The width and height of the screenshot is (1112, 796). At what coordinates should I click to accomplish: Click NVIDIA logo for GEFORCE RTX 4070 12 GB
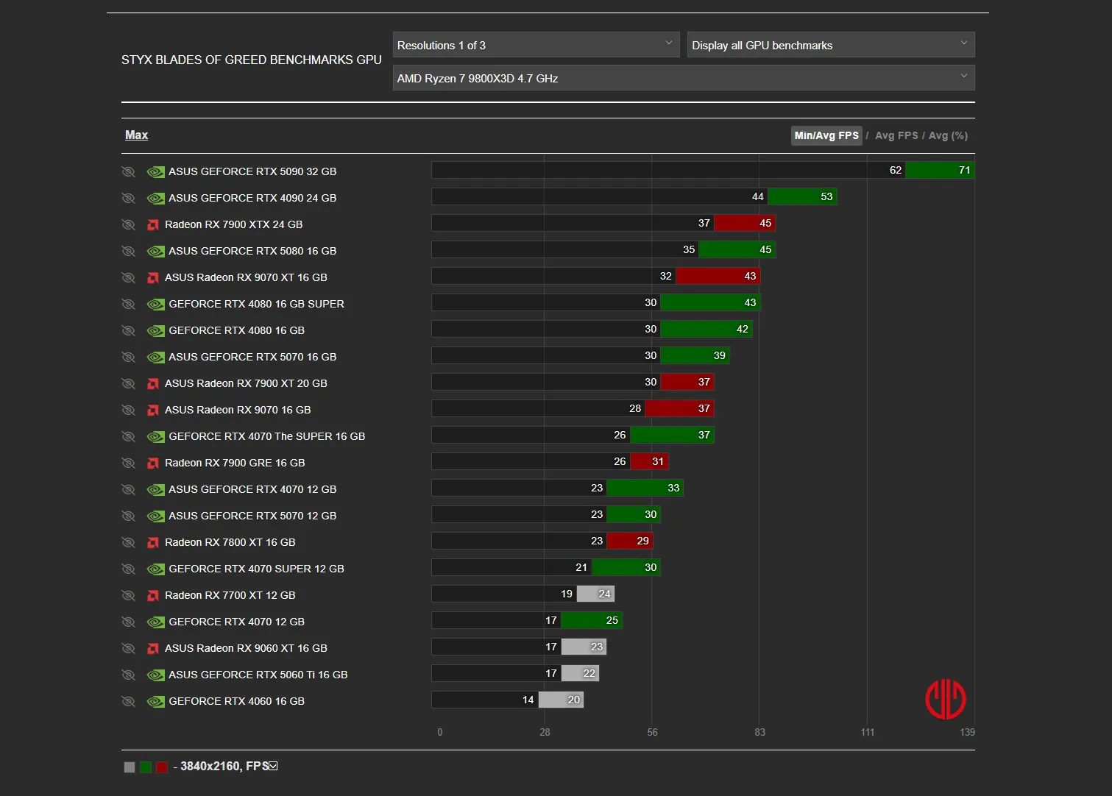[x=155, y=622]
